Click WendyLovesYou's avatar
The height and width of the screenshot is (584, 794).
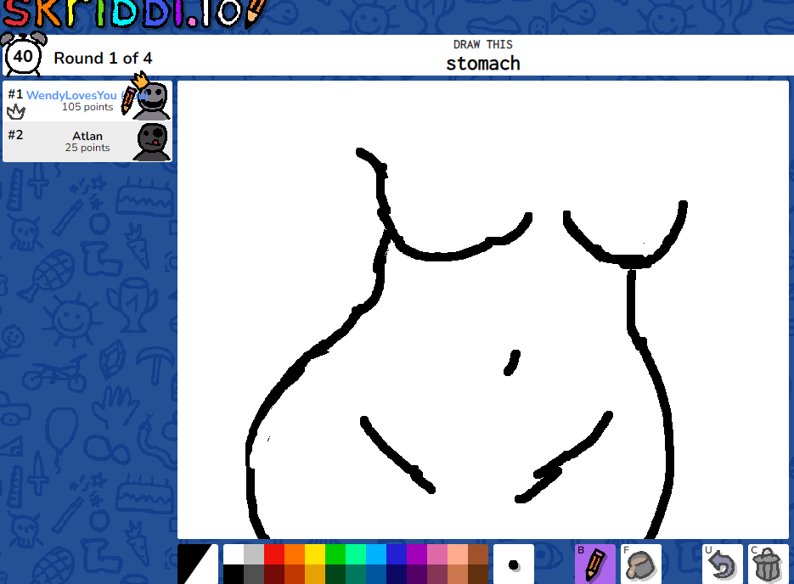pyautogui.click(x=151, y=100)
